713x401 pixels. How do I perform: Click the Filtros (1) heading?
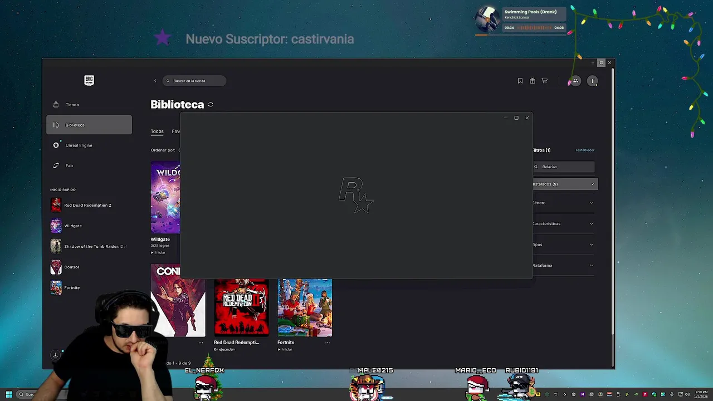pos(541,150)
